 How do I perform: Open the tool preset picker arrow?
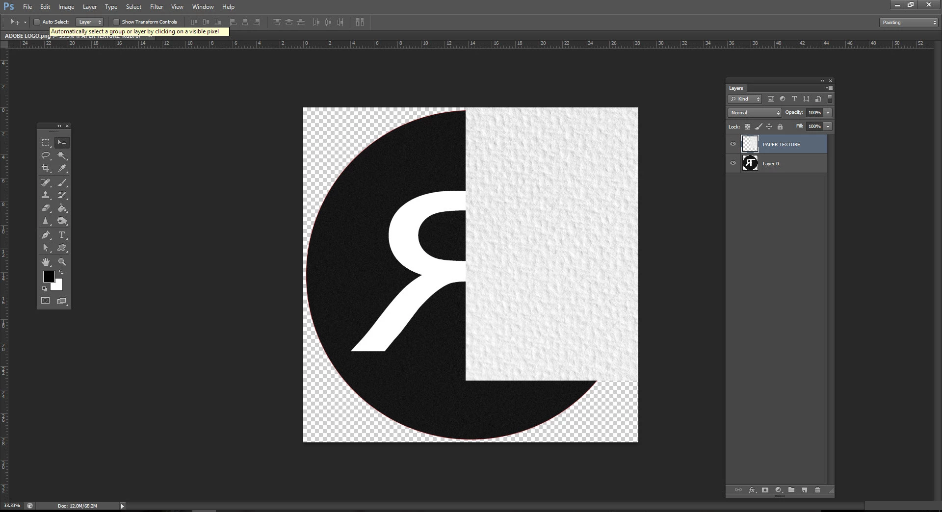coord(25,22)
